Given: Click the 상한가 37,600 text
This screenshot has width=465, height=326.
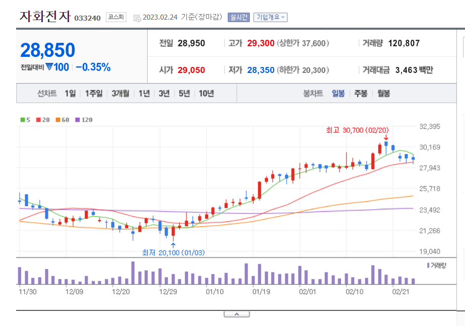Looking at the screenshot, I should 303,43.
